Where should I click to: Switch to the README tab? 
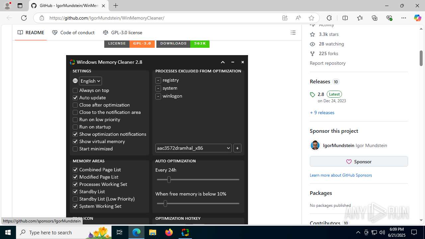(31, 33)
